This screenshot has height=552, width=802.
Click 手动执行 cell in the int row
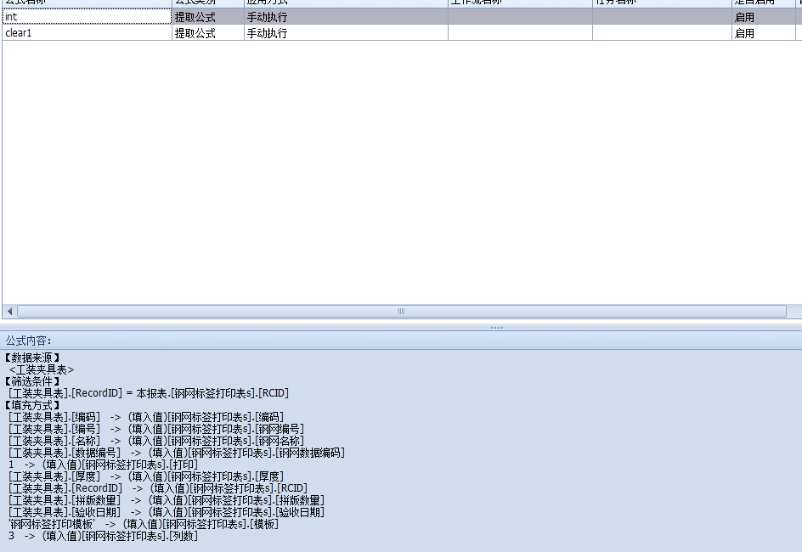[x=346, y=17]
